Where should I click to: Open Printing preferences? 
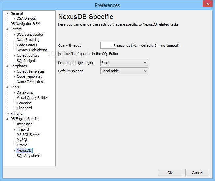click(x=16, y=113)
